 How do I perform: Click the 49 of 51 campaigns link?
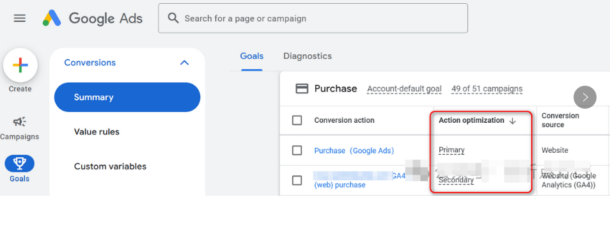coord(487,89)
